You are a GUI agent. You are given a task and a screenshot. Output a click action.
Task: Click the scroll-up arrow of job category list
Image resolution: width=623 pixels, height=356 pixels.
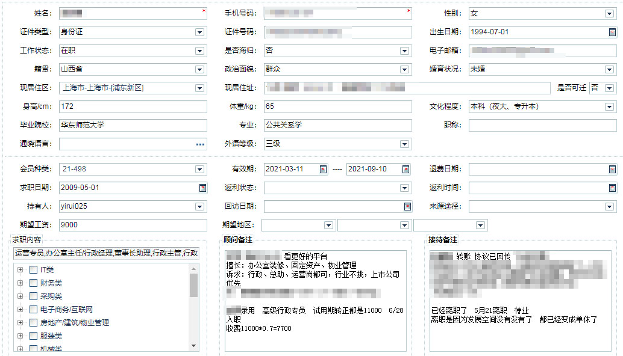coord(193,269)
